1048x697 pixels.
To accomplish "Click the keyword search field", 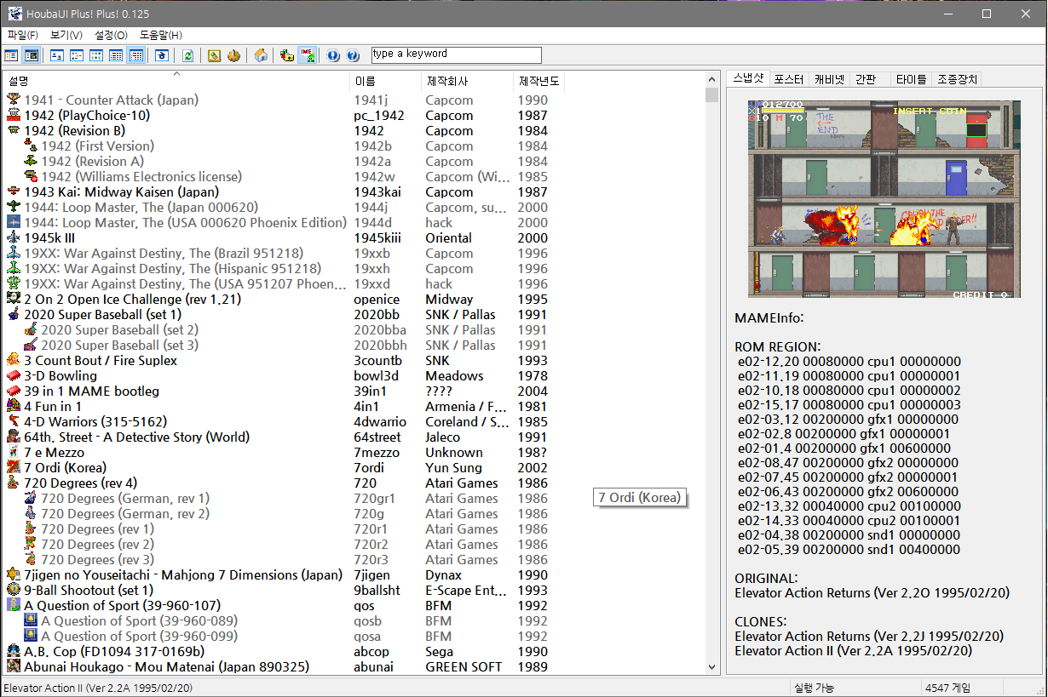I will pos(457,54).
